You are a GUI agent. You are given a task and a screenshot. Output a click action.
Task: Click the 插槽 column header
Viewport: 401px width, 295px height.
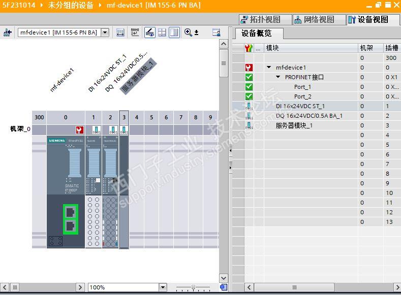(x=392, y=48)
